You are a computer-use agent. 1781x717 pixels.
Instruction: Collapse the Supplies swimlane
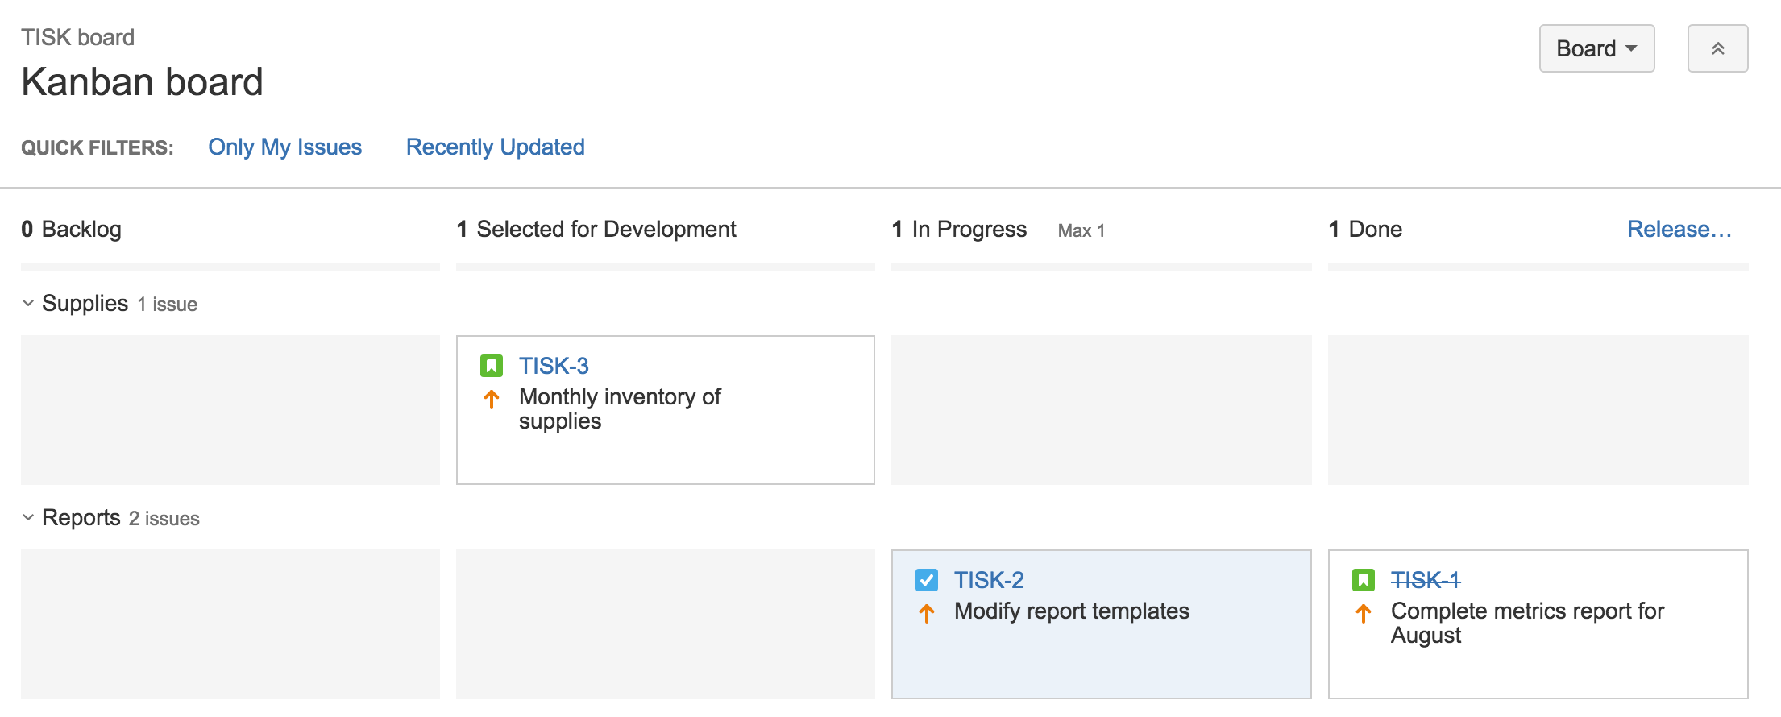coord(27,303)
